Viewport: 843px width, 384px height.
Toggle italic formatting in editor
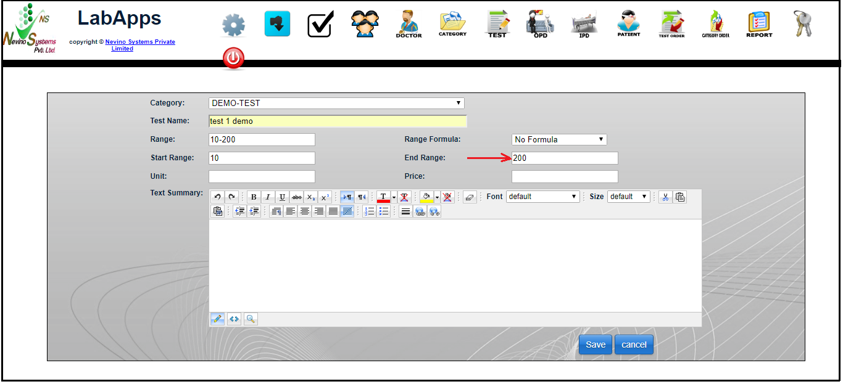tap(268, 197)
